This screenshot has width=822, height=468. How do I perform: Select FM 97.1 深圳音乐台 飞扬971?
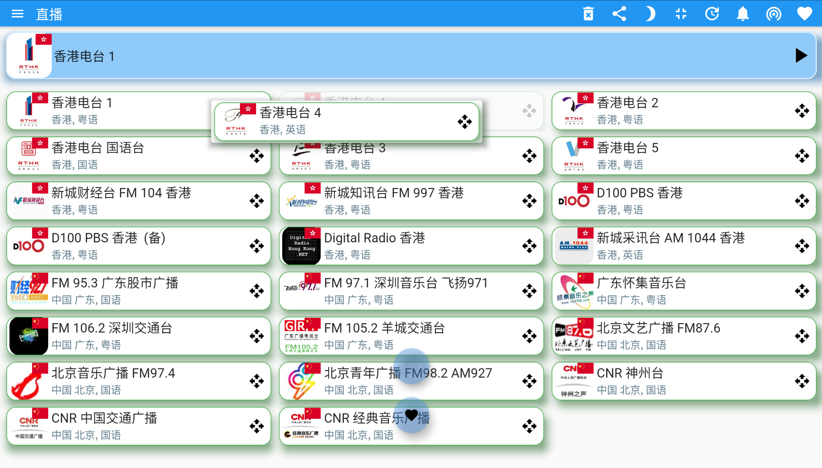click(x=411, y=291)
